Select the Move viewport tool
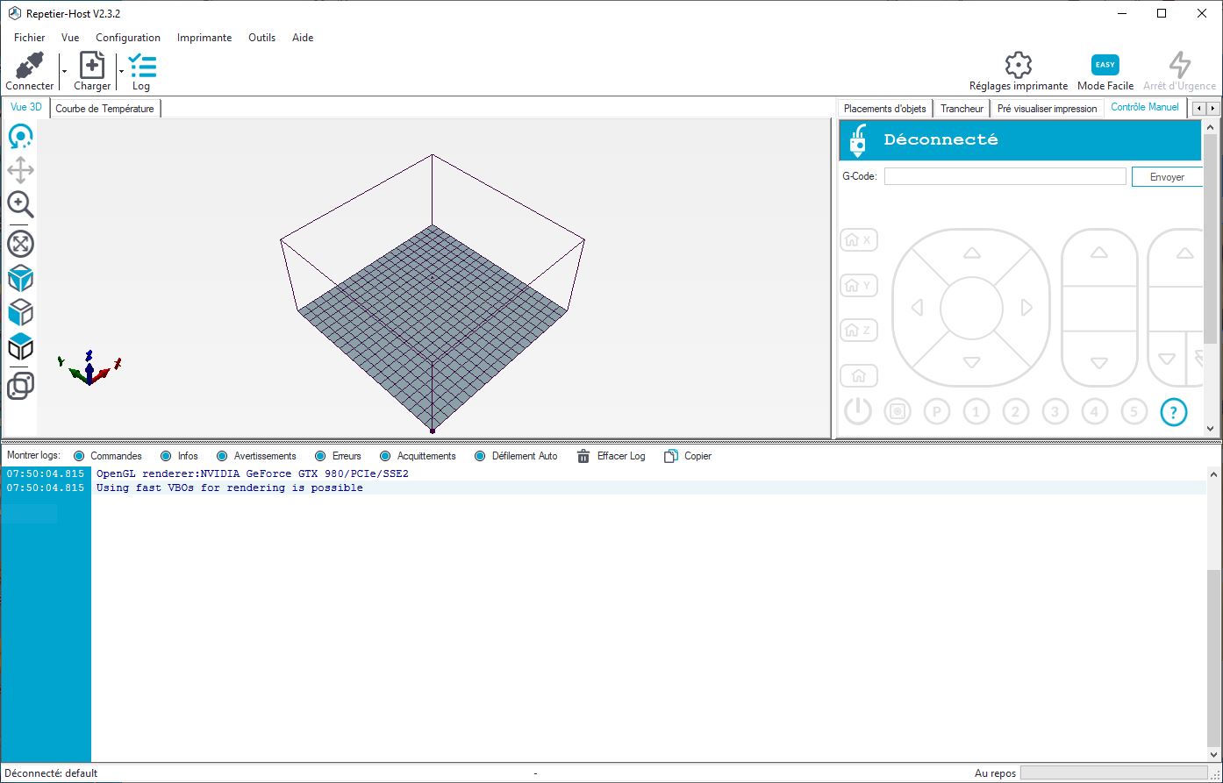 [x=20, y=170]
